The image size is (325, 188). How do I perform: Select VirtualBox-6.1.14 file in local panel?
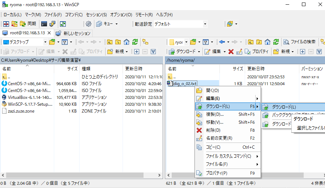pyautogui.click(x=30, y=97)
